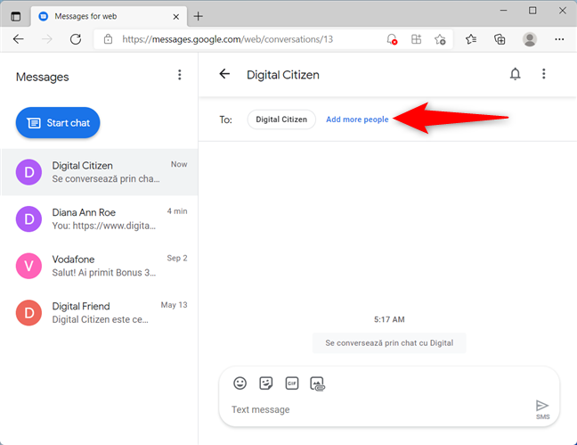This screenshot has width=577, height=445.
Task: Open conversation options three-dot menu
Action: tap(543, 74)
